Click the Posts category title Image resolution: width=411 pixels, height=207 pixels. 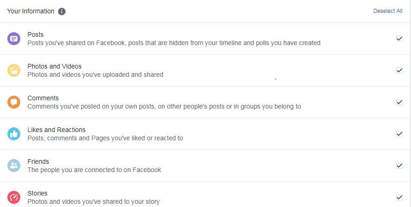click(x=36, y=34)
